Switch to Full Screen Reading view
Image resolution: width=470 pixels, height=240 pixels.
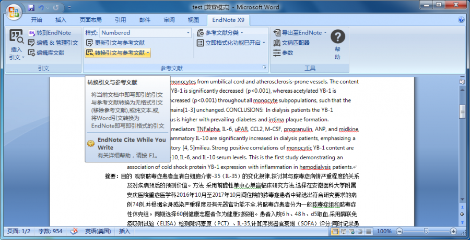344,231
